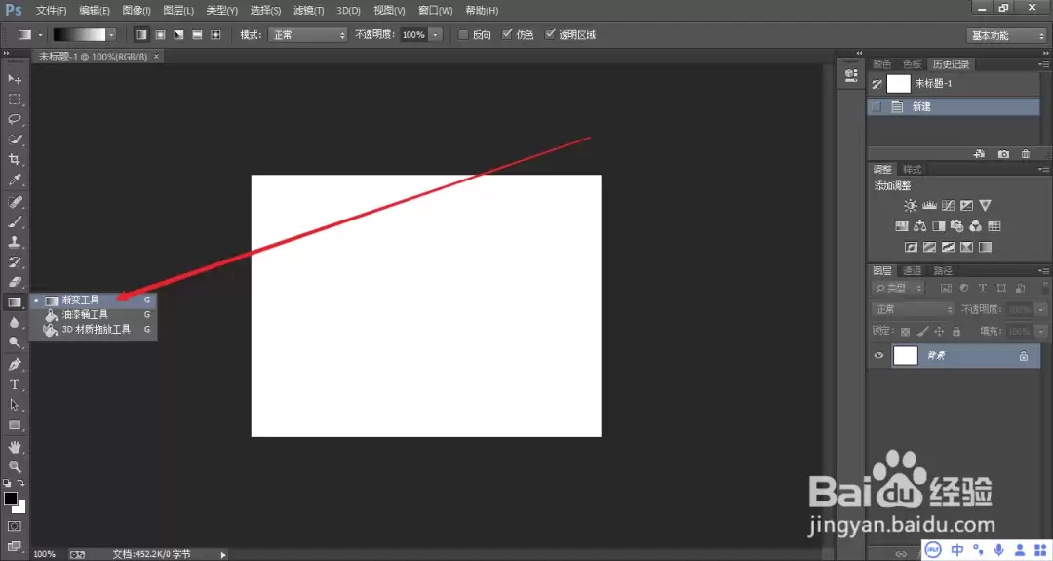Screen dimensions: 1053x561
Task: Select the Rectangle shape tool
Action: [x=14, y=425]
